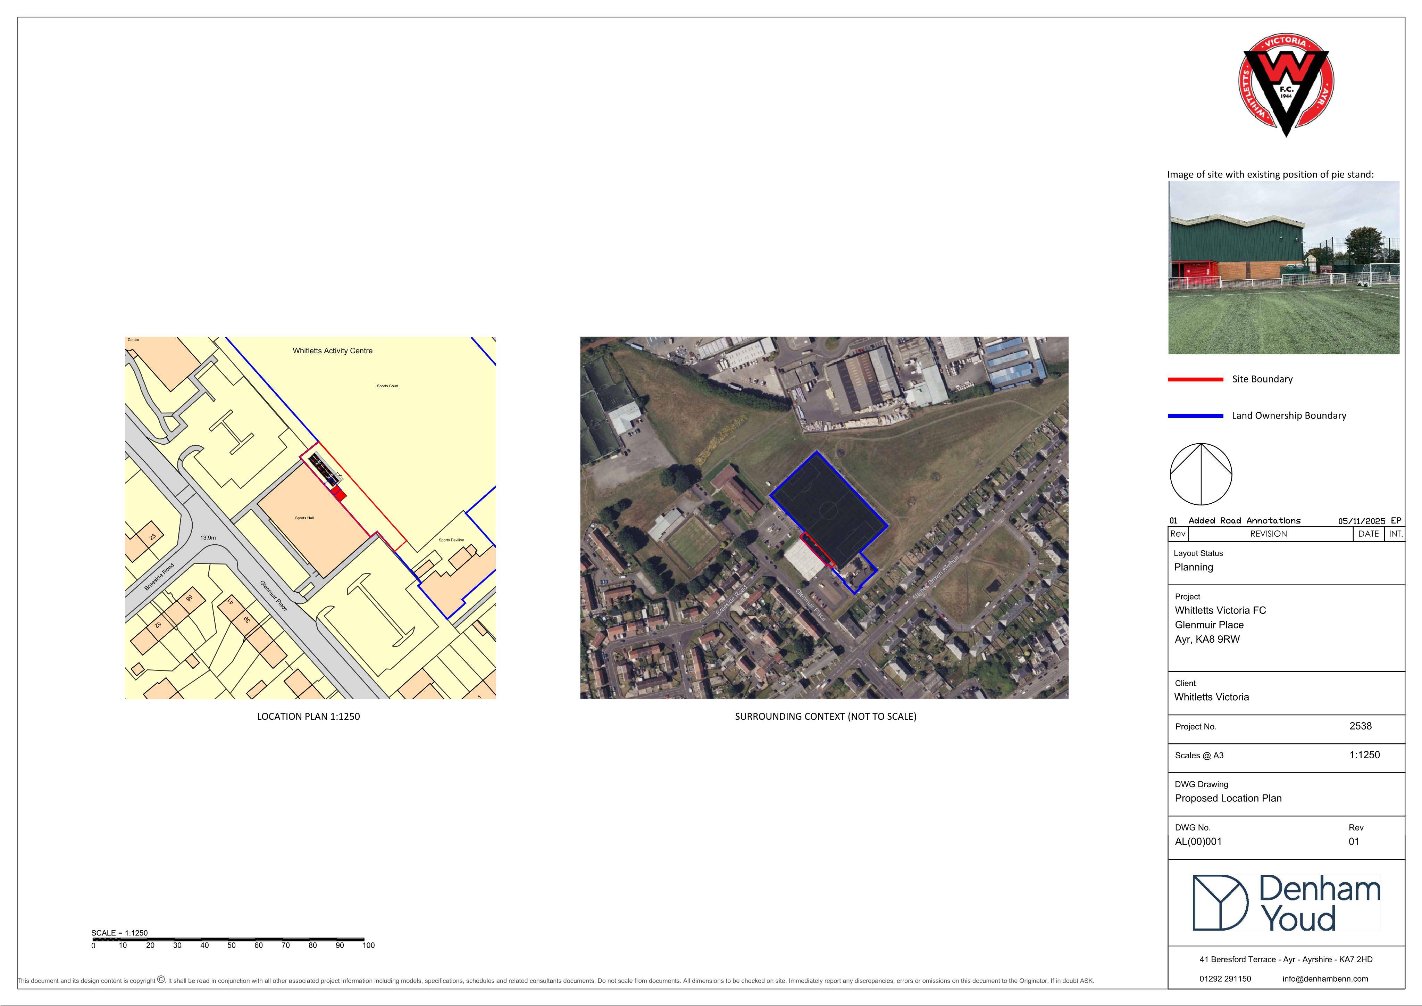Viewport: 1422px width, 1006px height.
Task: Click the 'LOCATION PLAN 1:1250' caption
Action: [x=308, y=717]
